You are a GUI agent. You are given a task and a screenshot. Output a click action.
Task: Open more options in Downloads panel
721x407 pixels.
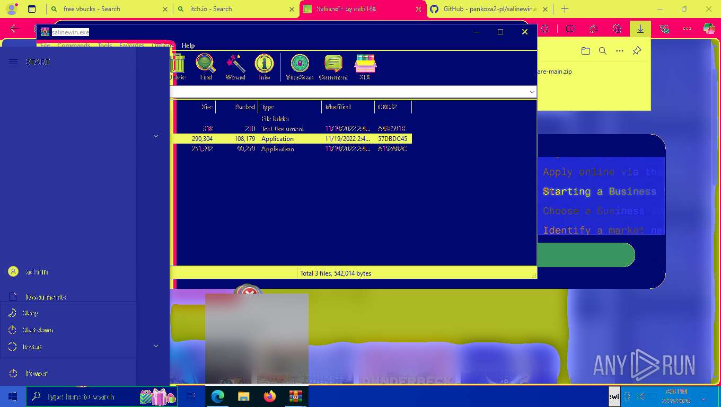pos(620,51)
